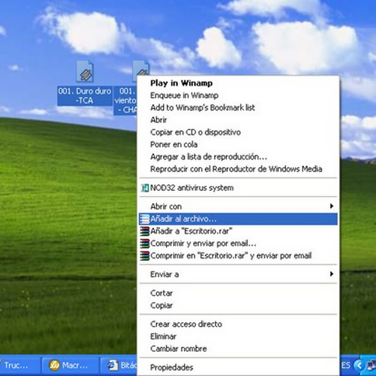Choose 'Cortar' from the context menu
The image size is (376, 376).
click(x=238, y=293)
